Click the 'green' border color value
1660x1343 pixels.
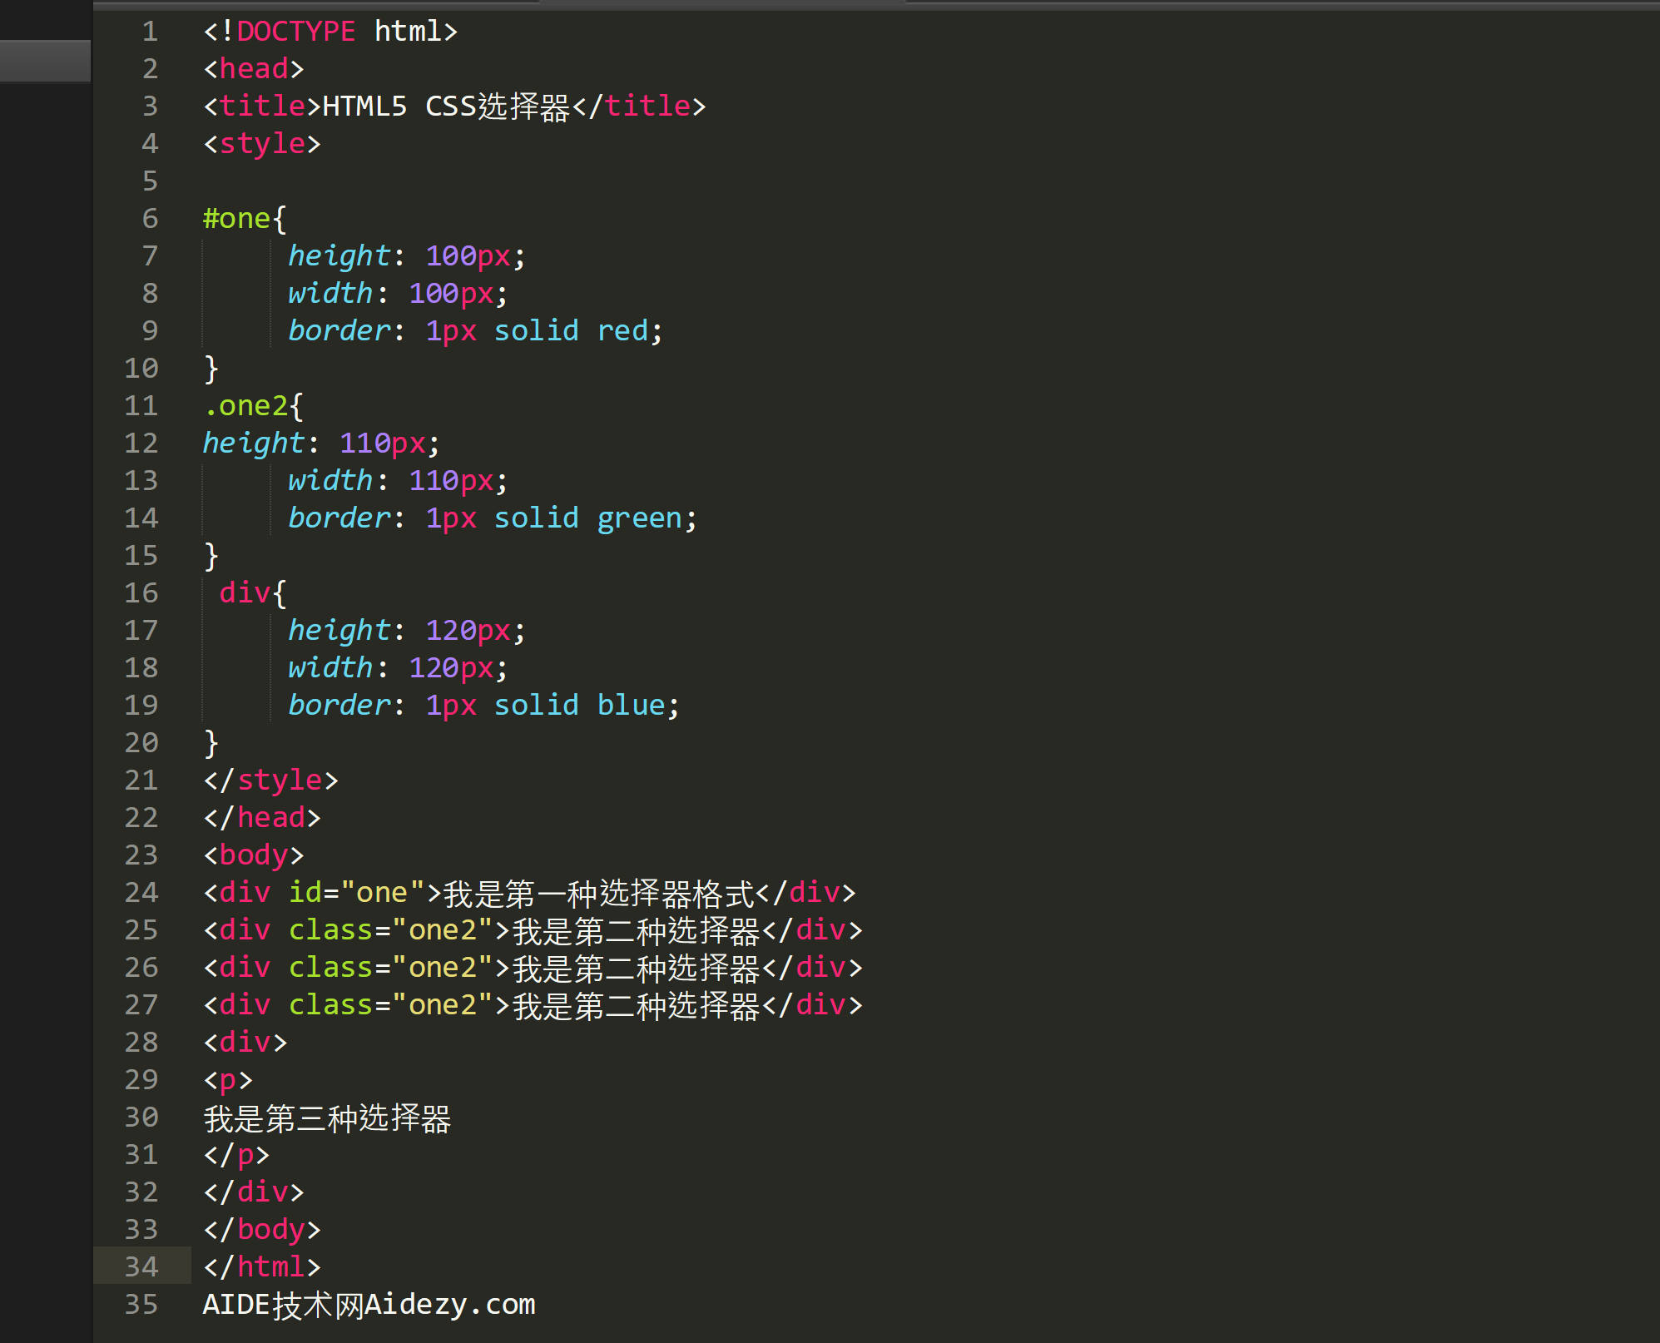pyautogui.click(x=639, y=518)
